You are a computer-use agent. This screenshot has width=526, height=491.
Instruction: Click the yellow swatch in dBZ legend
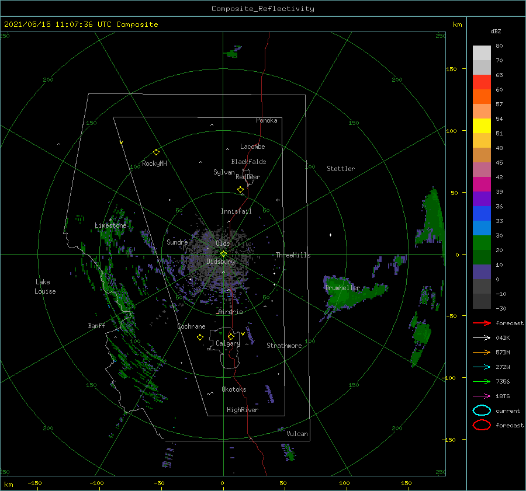pos(482,126)
